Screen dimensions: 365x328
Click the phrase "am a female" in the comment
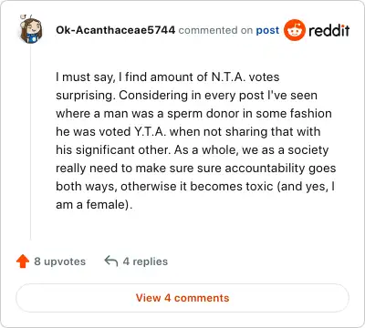(x=90, y=204)
